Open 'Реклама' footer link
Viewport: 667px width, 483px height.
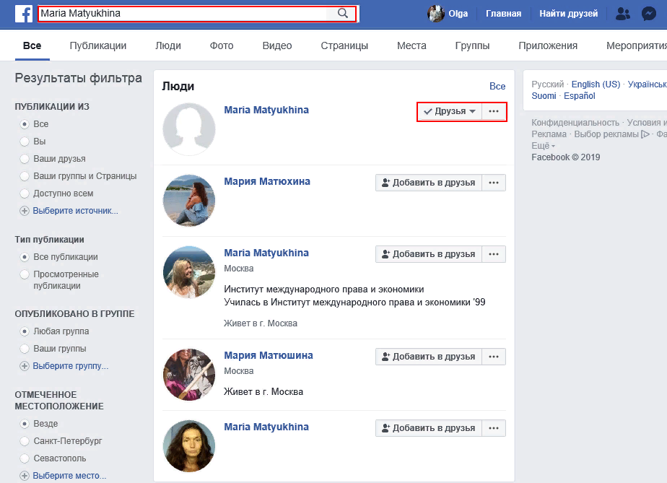(549, 134)
